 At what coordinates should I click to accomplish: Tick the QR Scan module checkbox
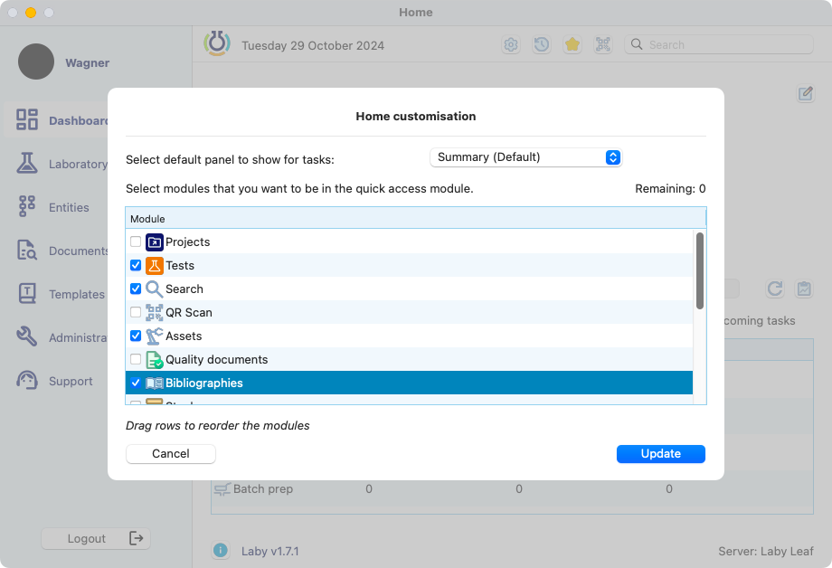136,312
